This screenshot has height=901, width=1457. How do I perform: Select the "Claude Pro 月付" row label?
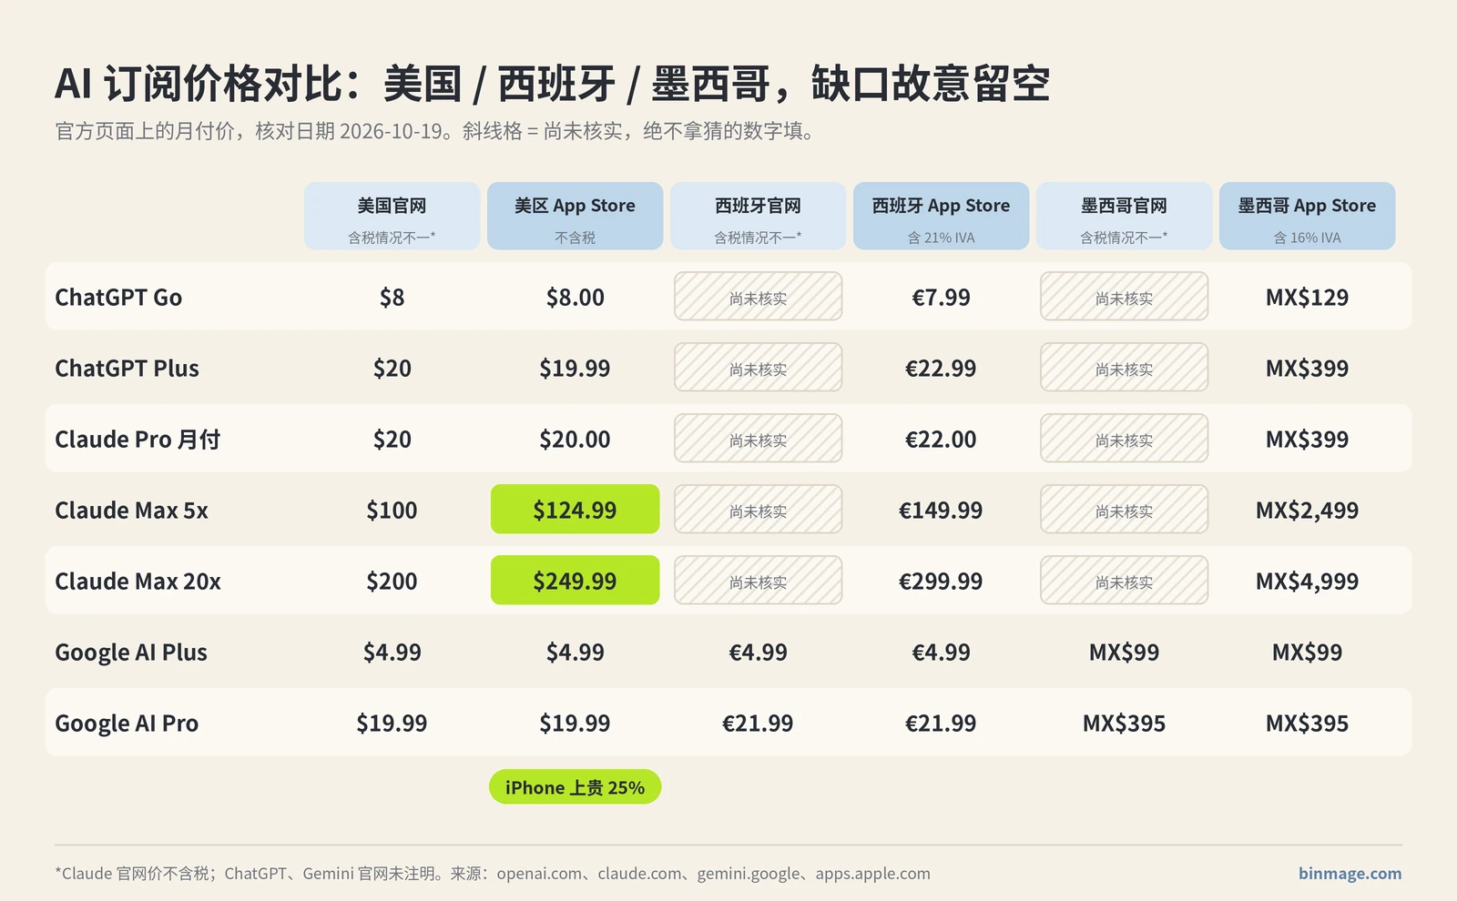138,440
